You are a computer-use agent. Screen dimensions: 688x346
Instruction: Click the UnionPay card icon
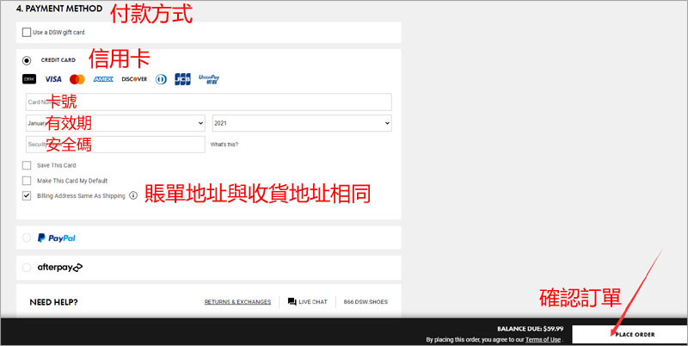tap(209, 79)
